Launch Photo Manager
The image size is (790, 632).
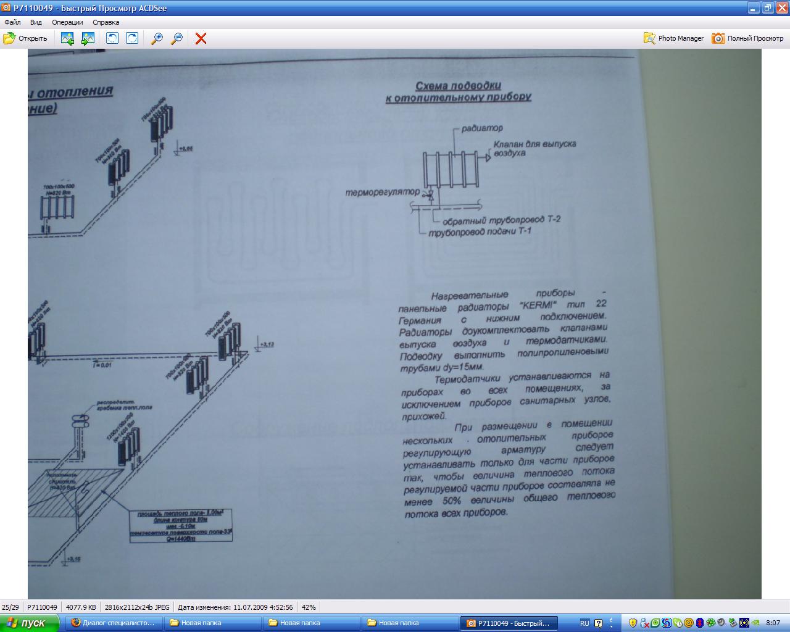point(673,38)
